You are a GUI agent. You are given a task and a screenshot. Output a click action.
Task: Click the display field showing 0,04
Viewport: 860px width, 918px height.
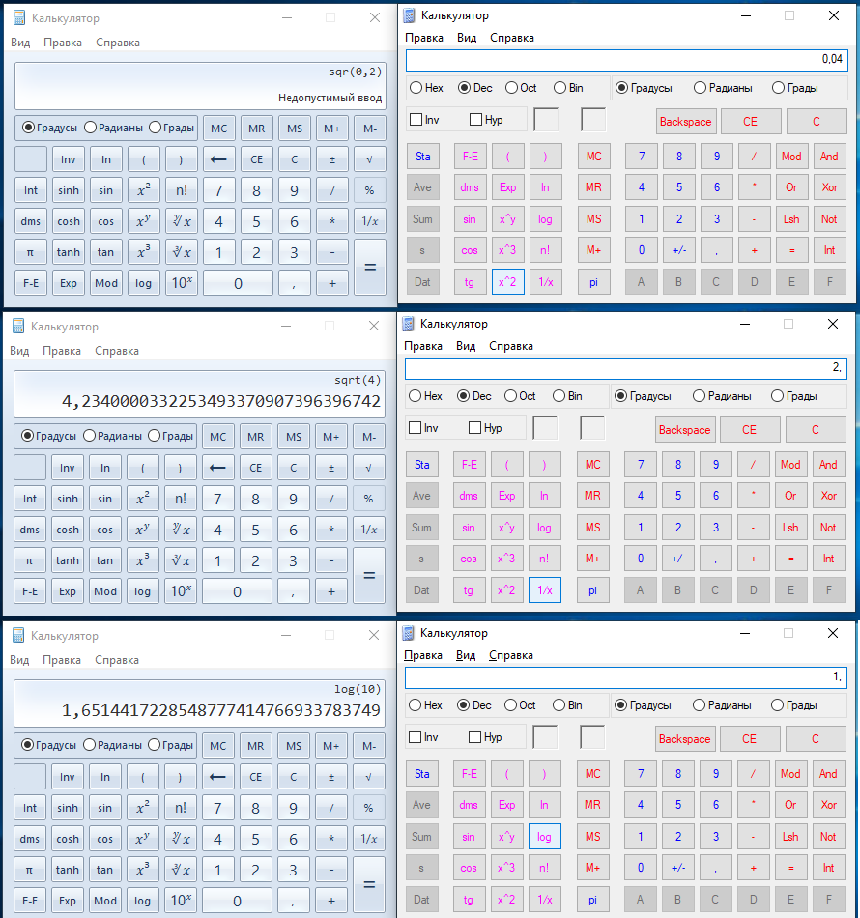click(626, 60)
